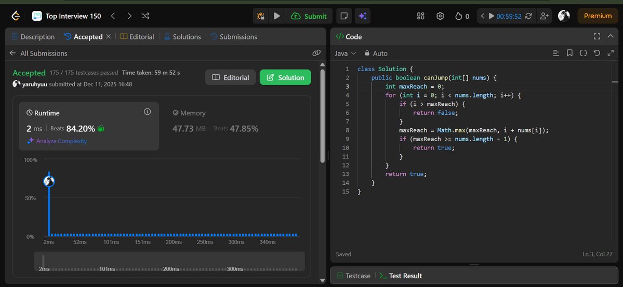Image resolution: width=623 pixels, height=287 pixels.
Task: Switch to the Description tab
Action: coord(33,36)
